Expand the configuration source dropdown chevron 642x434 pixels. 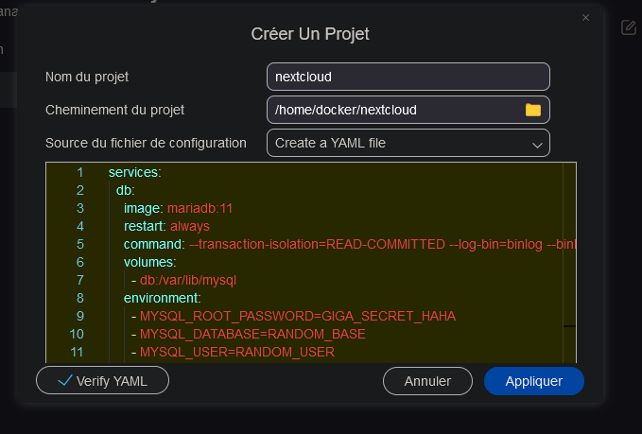(x=537, y=145)
